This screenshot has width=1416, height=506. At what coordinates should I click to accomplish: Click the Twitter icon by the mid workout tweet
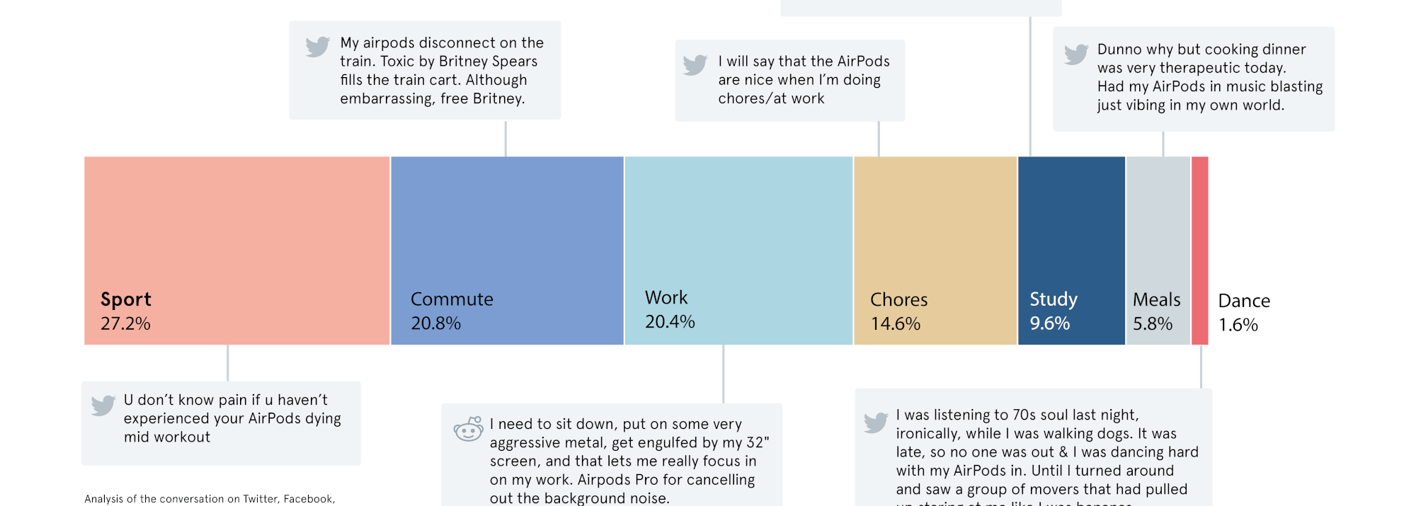tap(103, 405)
